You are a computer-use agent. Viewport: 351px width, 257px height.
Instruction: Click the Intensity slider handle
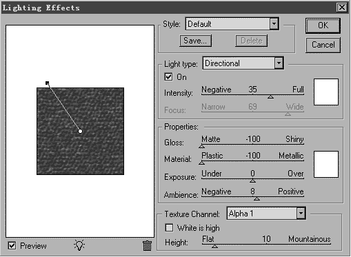(270, 97)
